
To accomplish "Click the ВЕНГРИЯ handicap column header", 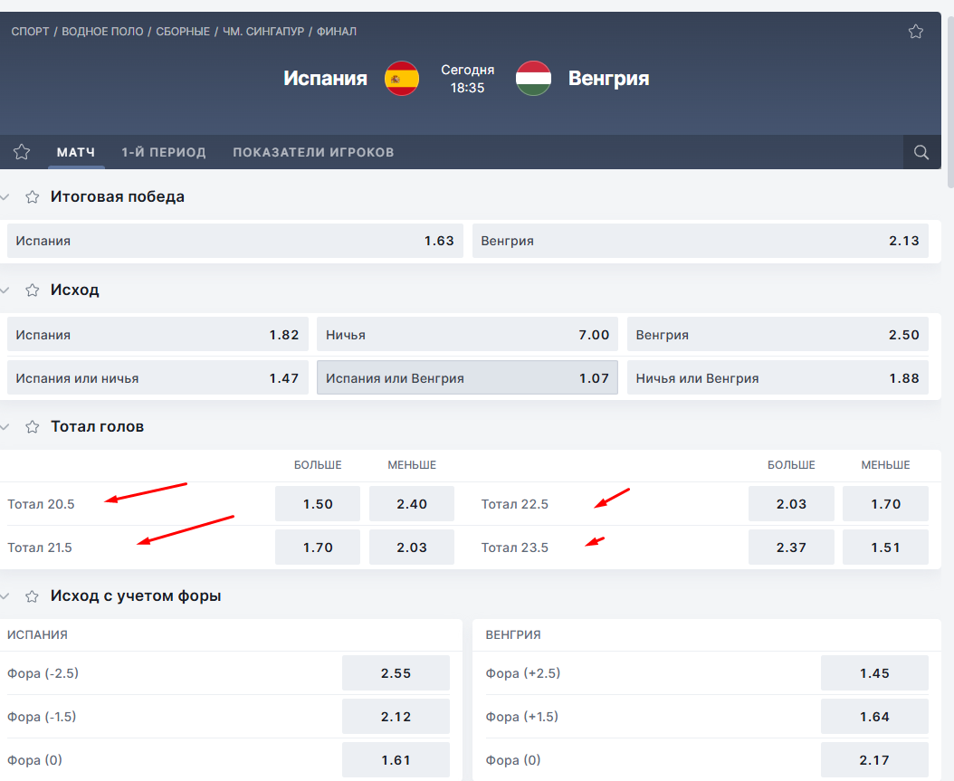I will (x=513, y=634).
